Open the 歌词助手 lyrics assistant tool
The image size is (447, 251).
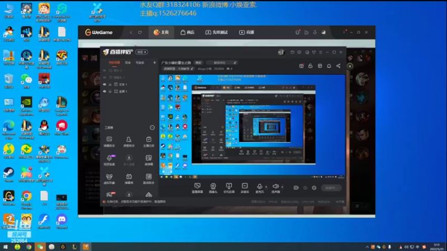pos(149,178)
